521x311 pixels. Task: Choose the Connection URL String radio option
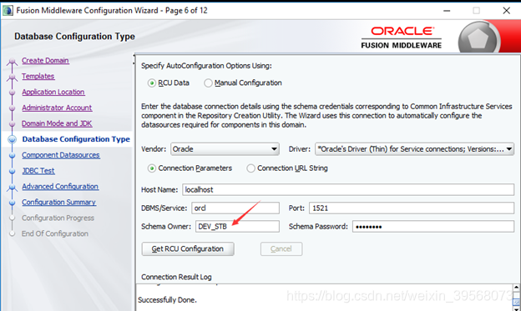250,168
